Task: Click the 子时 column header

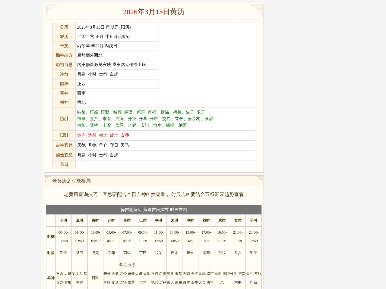Action: click(x=63, y=220)
